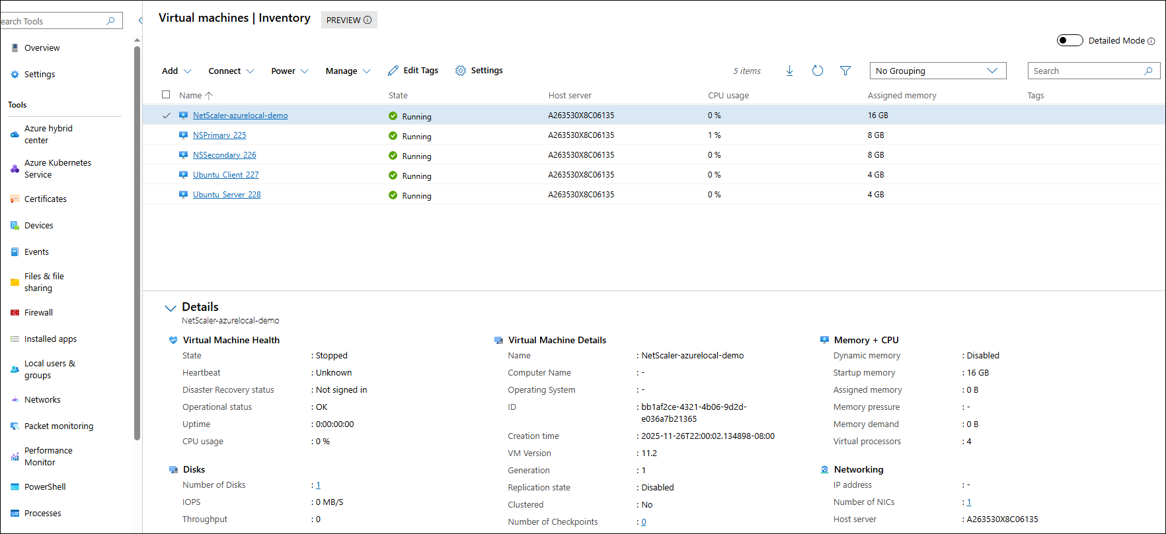Click the Number of NICs value link
1166x534 pixels.
pyautogui.click(x=969, y=502)
